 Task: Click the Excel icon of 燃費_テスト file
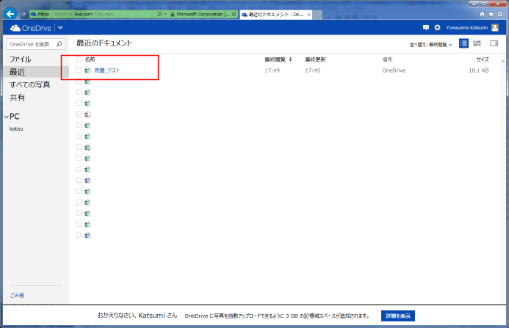pos(88,70)
